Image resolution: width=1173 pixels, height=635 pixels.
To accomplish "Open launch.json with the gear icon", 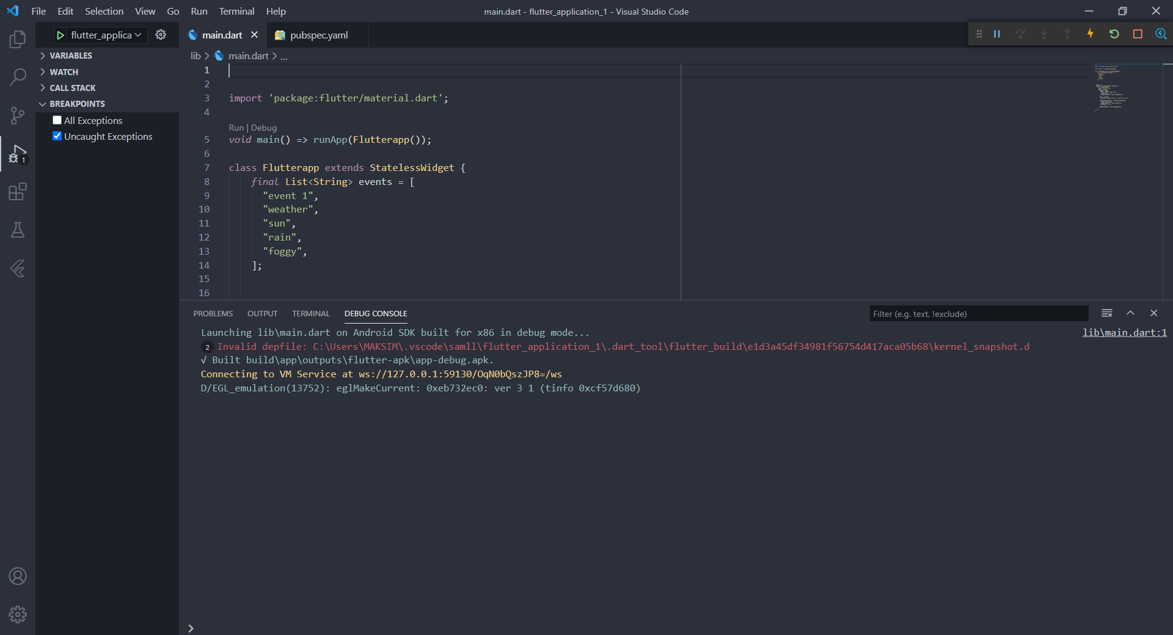I will (x=161, y=35).
